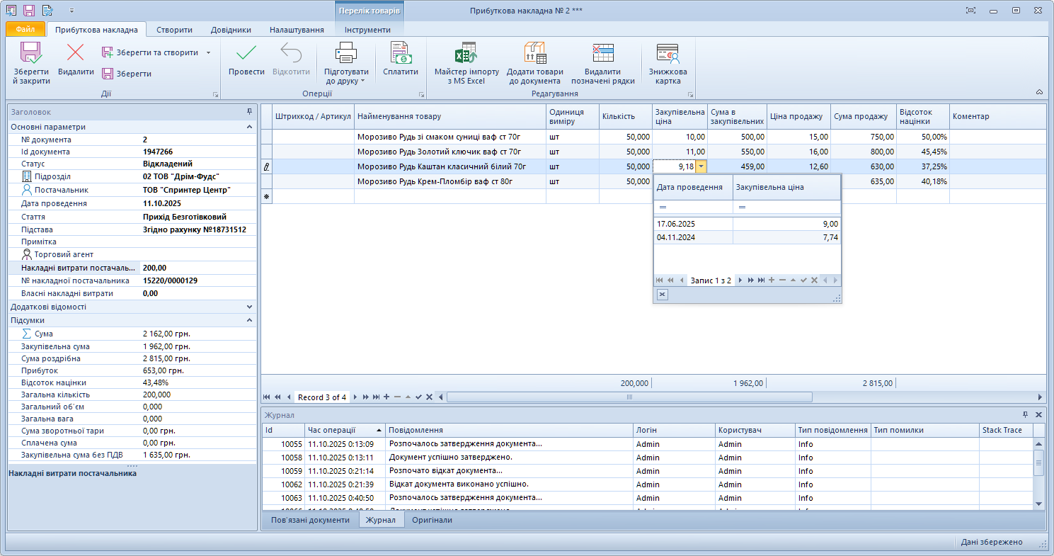The image size is (1054, 556).
Task: Open the Підготувати до друку dropdown
Action: coord(346,76)
